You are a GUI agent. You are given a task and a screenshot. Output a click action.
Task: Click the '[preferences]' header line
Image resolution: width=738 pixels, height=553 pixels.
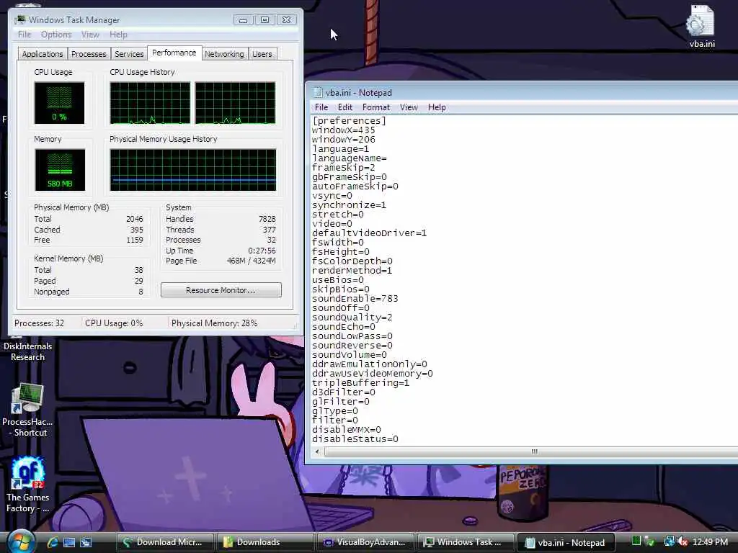[x=349, y=121]
